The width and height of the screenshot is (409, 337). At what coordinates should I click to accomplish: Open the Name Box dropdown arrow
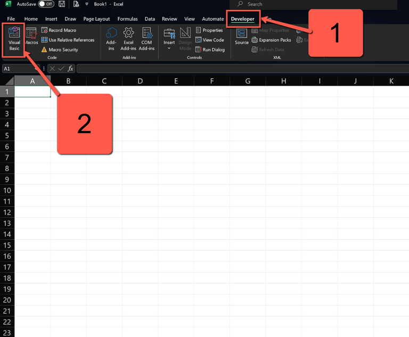pos(37,69)
